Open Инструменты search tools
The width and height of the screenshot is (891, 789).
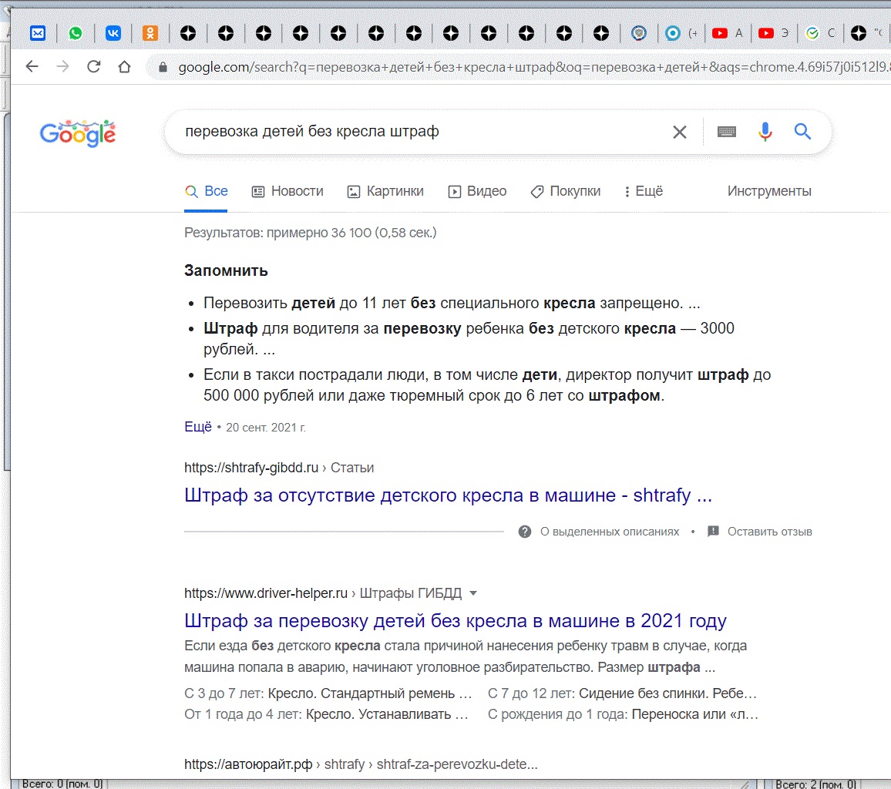coord(769,191)
